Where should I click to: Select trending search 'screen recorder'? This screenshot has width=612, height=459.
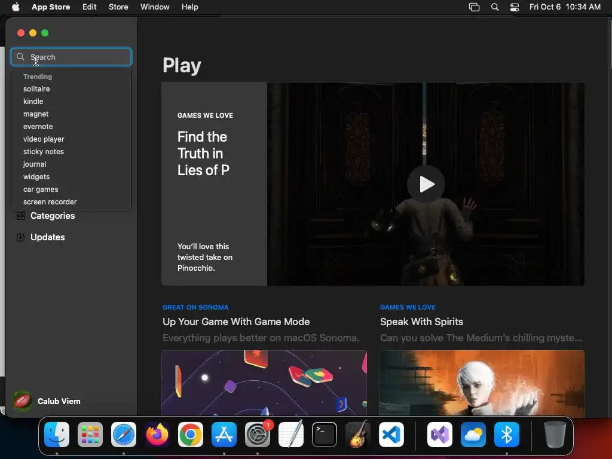[x=50, y=202]
